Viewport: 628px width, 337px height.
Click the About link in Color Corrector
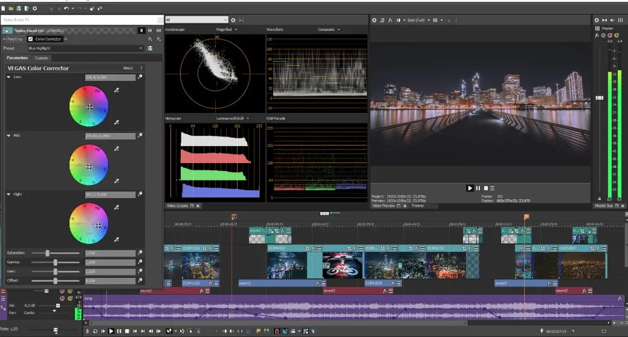[128, 68]
